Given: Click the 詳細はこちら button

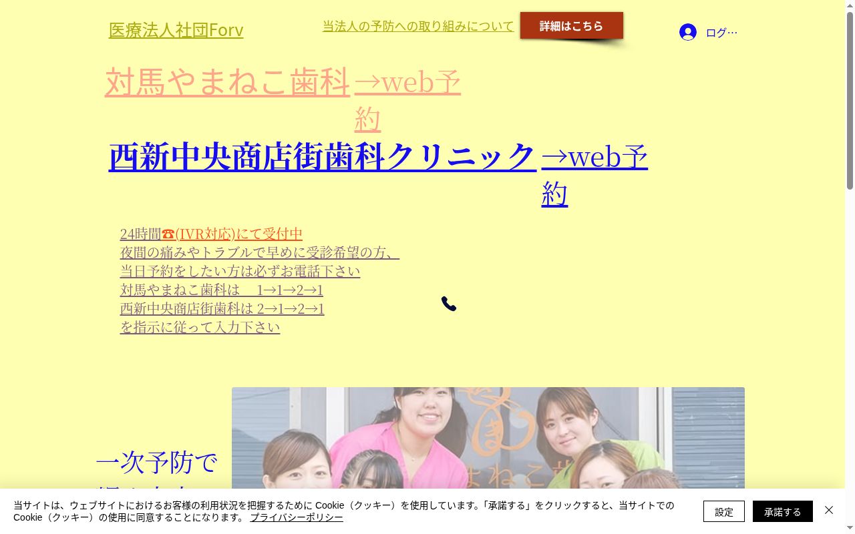Looking at the screenshot, I should (572, 25).
